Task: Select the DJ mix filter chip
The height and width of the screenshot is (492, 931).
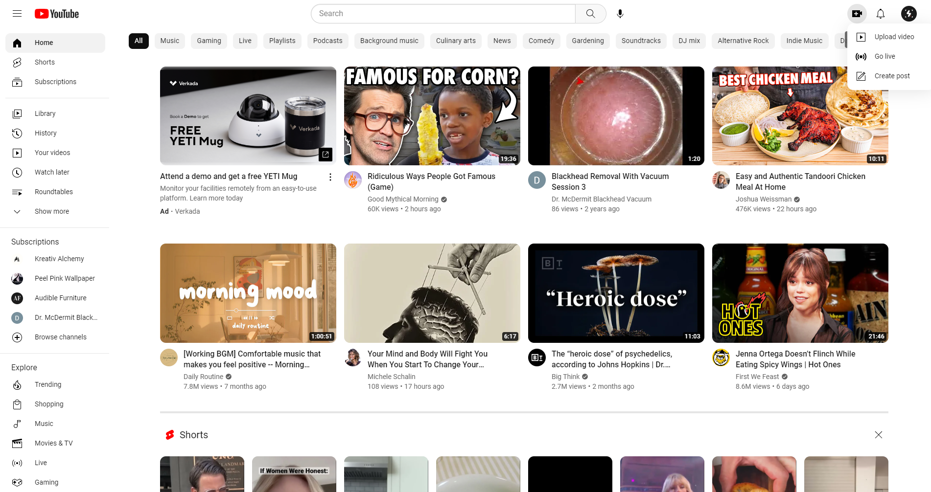Action: [x=689, y=41]
